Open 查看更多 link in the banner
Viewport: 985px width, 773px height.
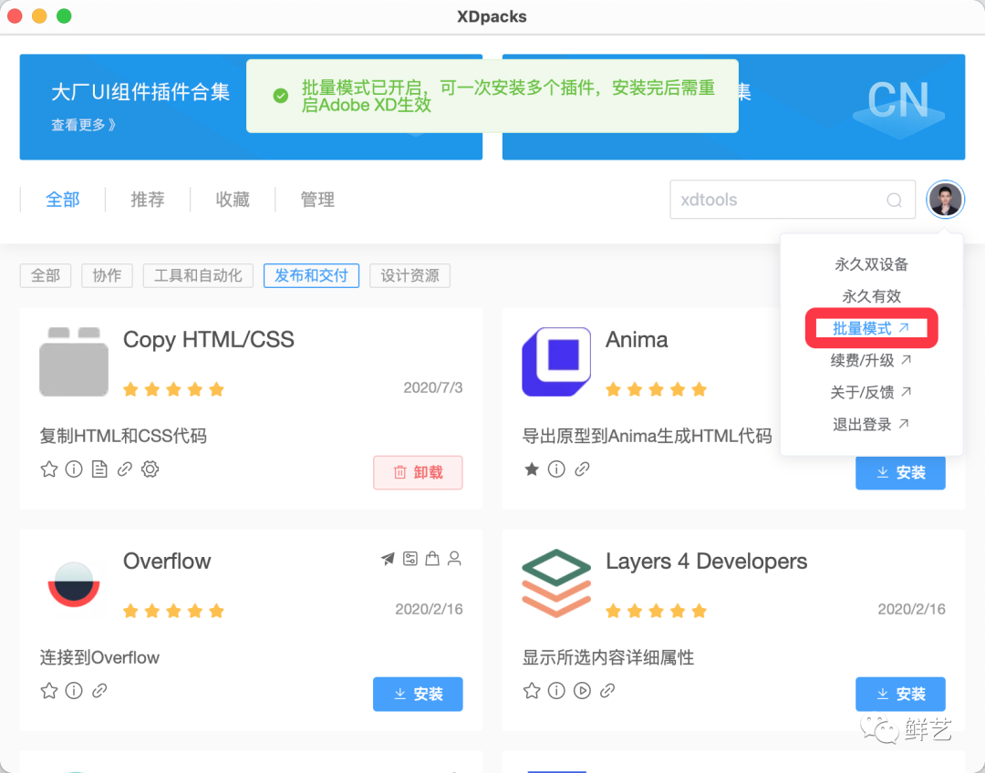coord(84,125)
